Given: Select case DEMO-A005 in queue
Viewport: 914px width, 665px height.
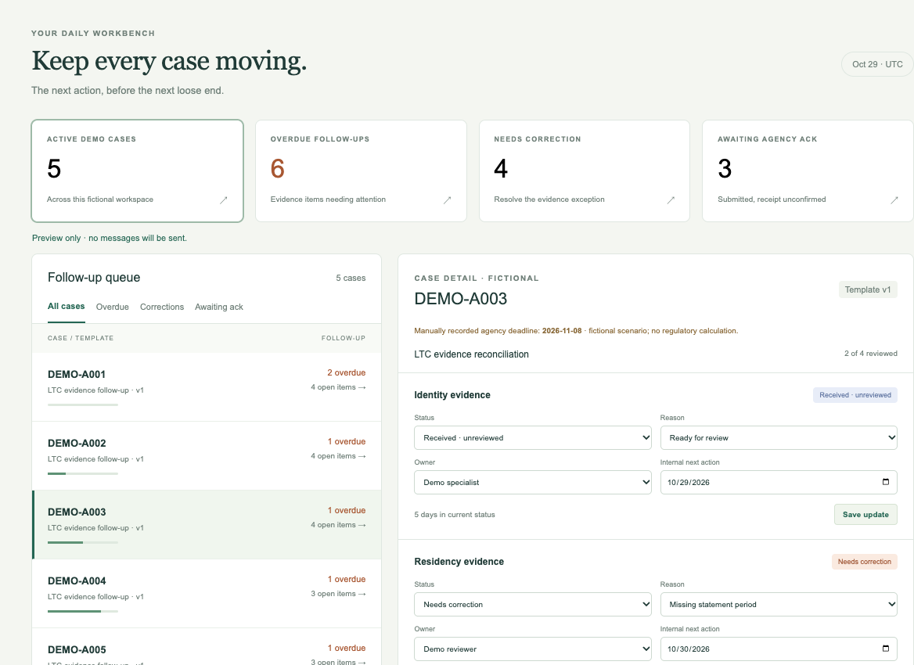Looking at the screenshot, I should [207, 647].
